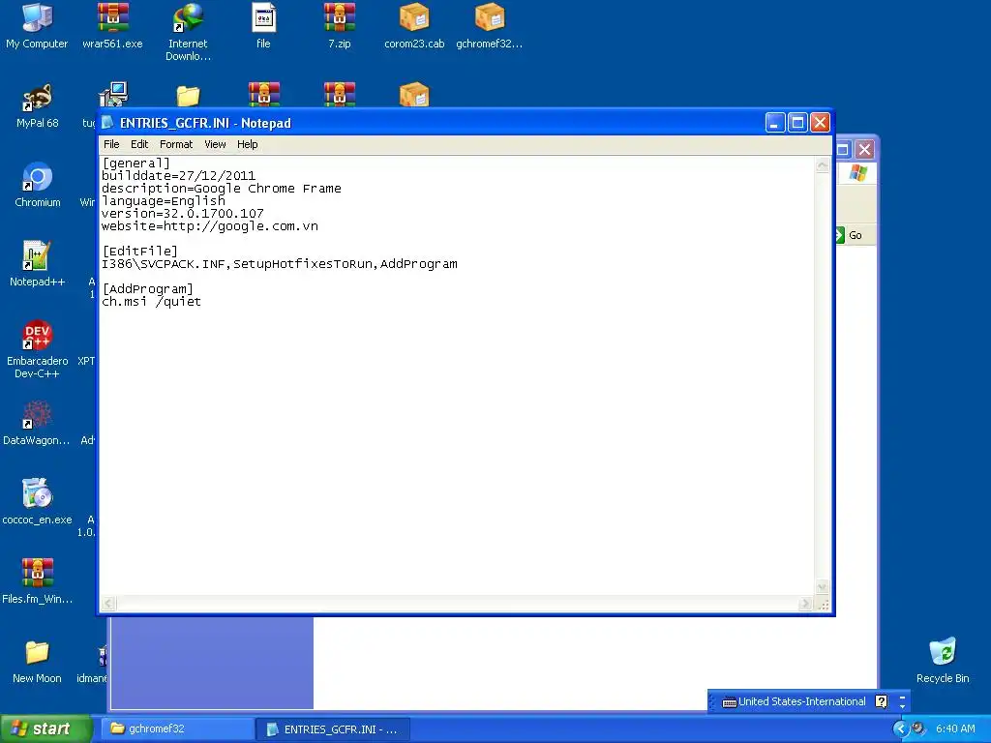Click 'website=http://google.com.vn' line
The width and height of the screenshot is (991, 743).
210,226
